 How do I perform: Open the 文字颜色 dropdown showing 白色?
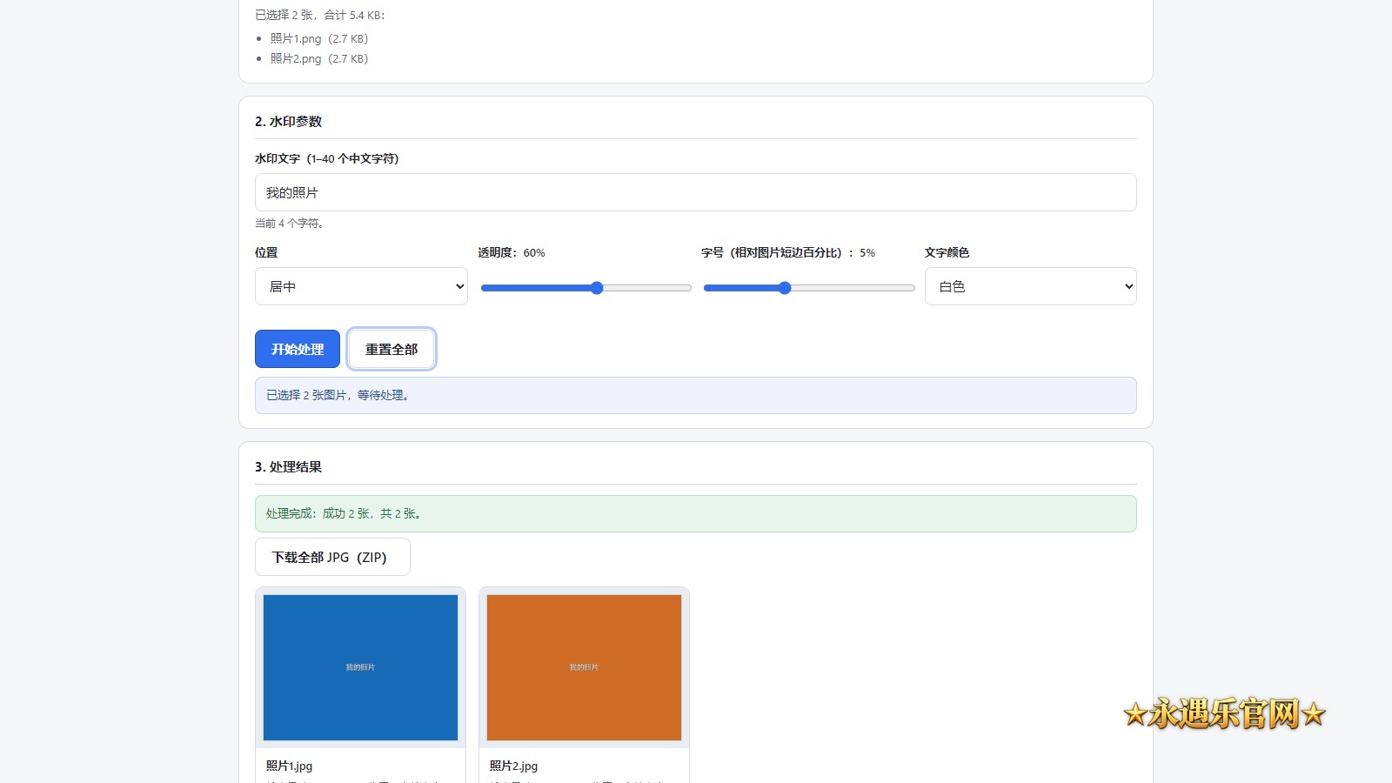(x=1030, y=286)
